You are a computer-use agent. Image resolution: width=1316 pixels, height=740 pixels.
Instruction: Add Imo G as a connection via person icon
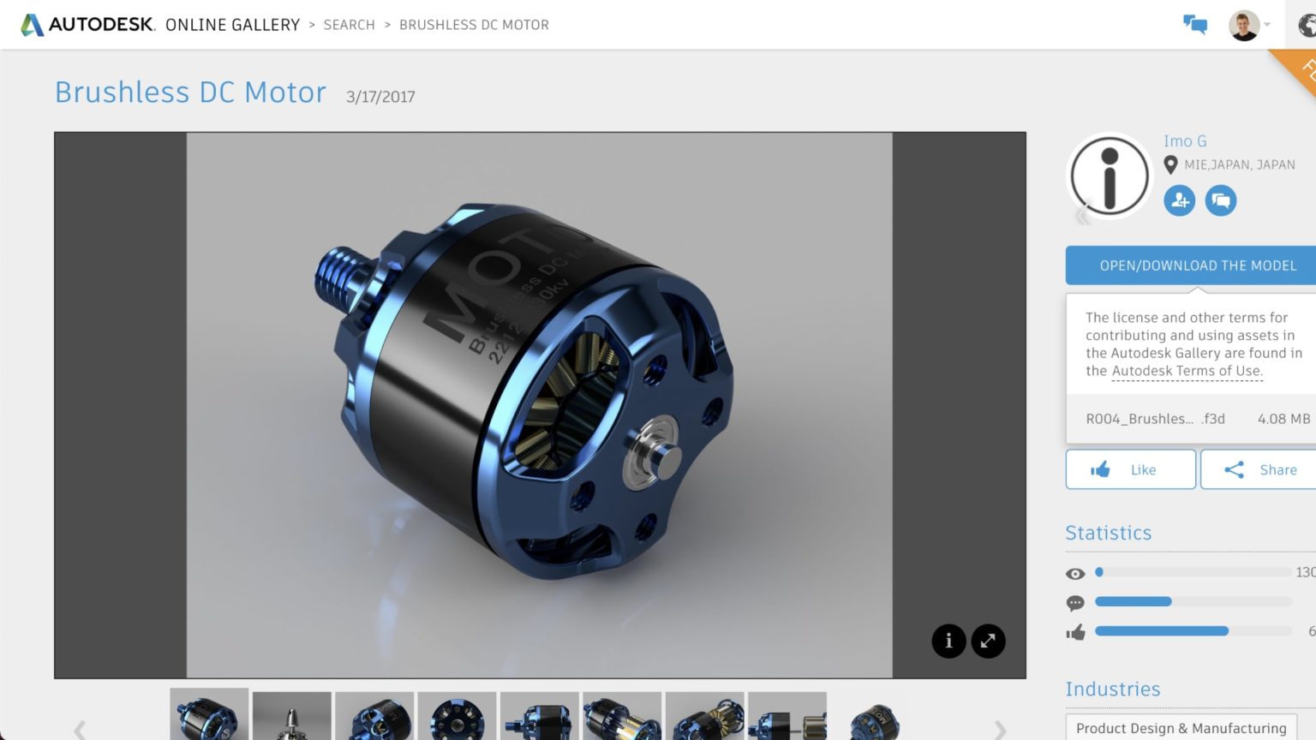[x=1179, y=200]
